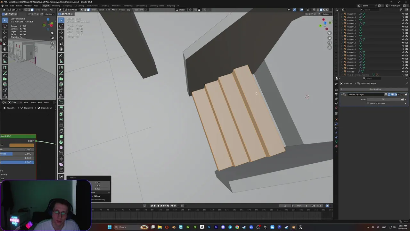Toggle Smooth by Angle viewport display

[x=392, y=95]
